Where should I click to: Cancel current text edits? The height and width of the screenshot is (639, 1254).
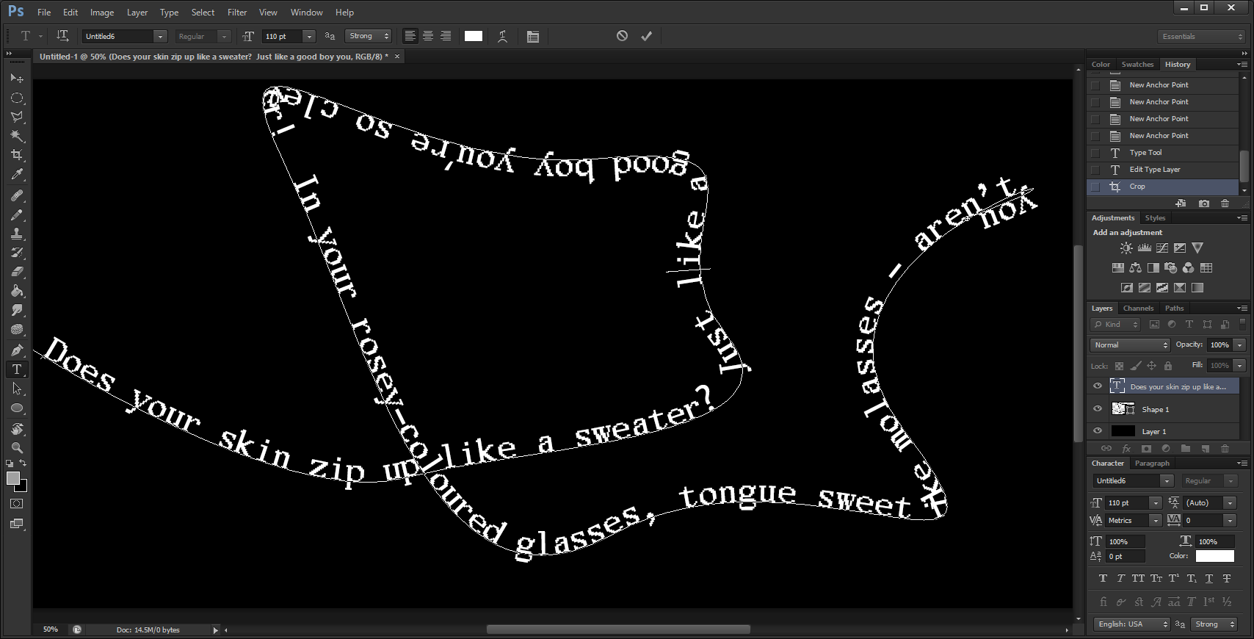622,36
